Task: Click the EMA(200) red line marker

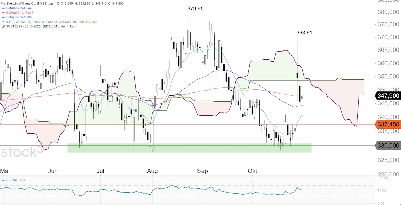Action: pyautogui.click(x=3, y=12)
